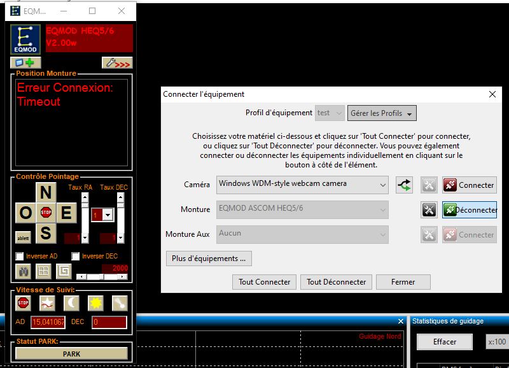Open camera setup with the tools icon
Viewport: 509px width, 368px height.
point(429,185)
